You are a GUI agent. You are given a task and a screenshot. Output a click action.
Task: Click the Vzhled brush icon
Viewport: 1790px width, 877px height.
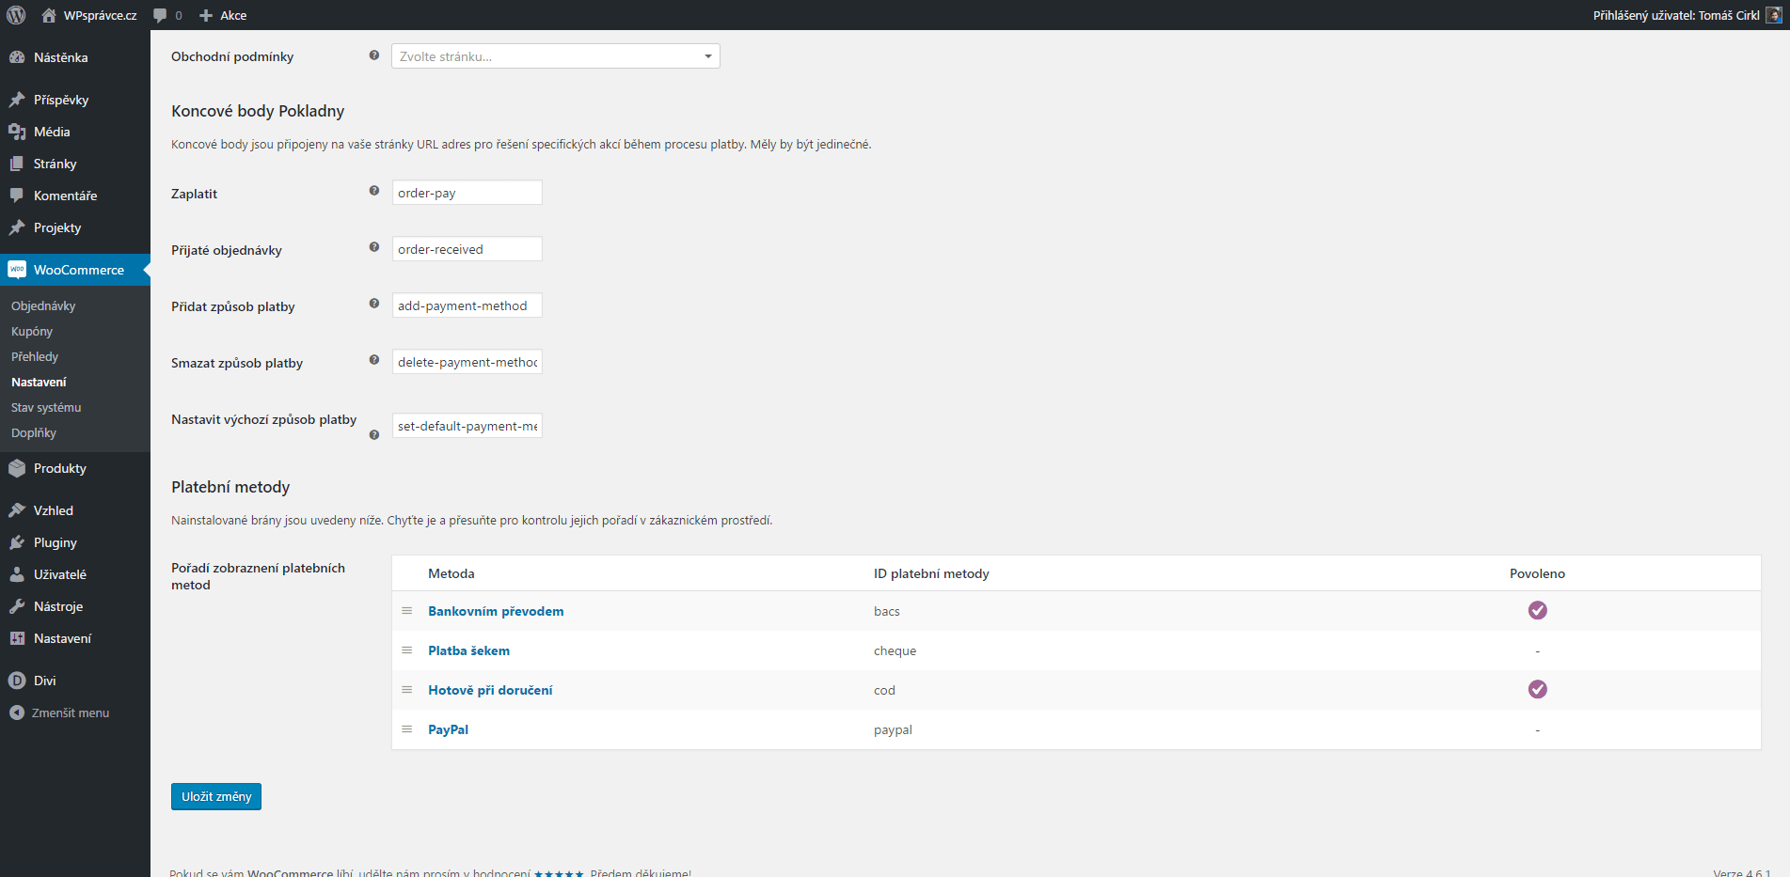coord(17,510)
